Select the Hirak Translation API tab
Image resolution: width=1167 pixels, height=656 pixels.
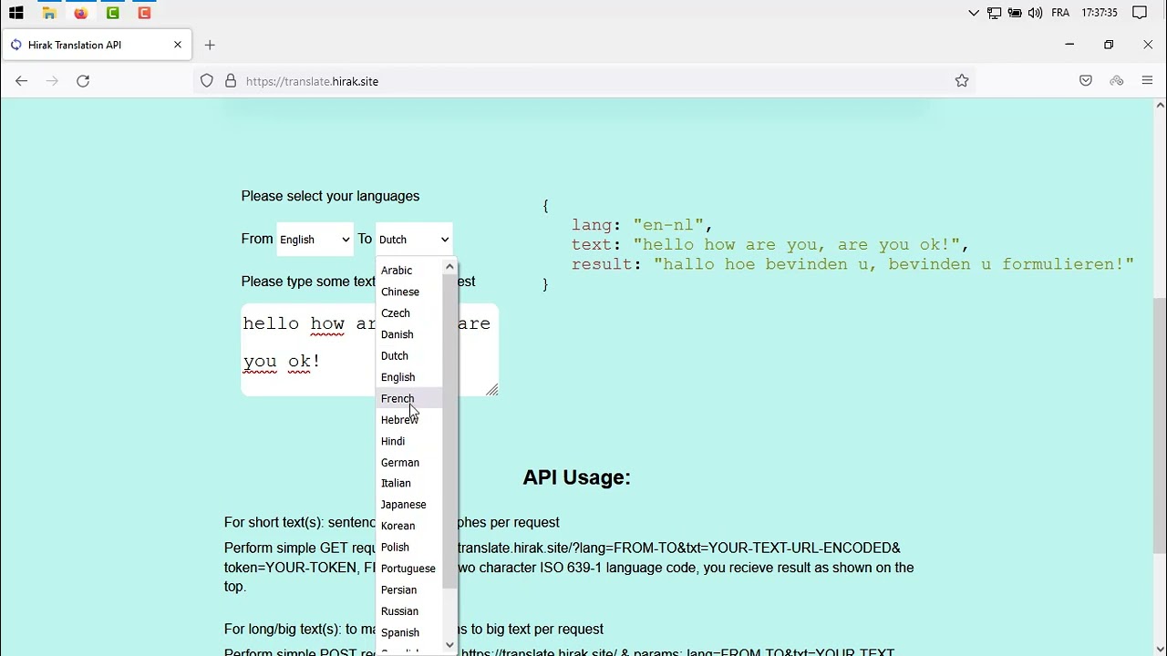click(96, 45)
